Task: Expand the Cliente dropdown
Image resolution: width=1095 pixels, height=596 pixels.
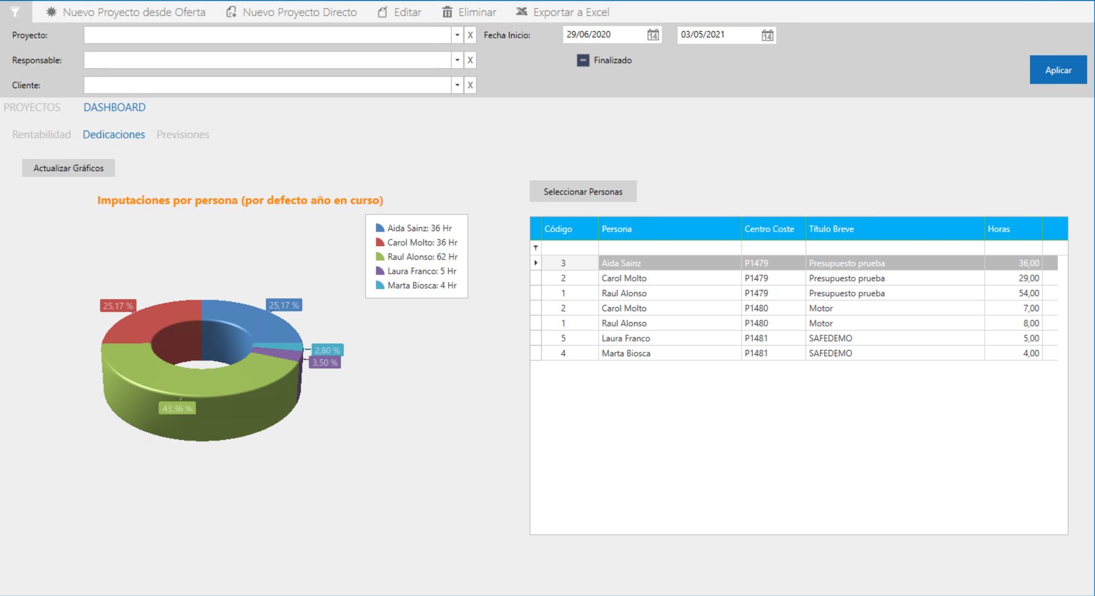Action: point(457,85)
